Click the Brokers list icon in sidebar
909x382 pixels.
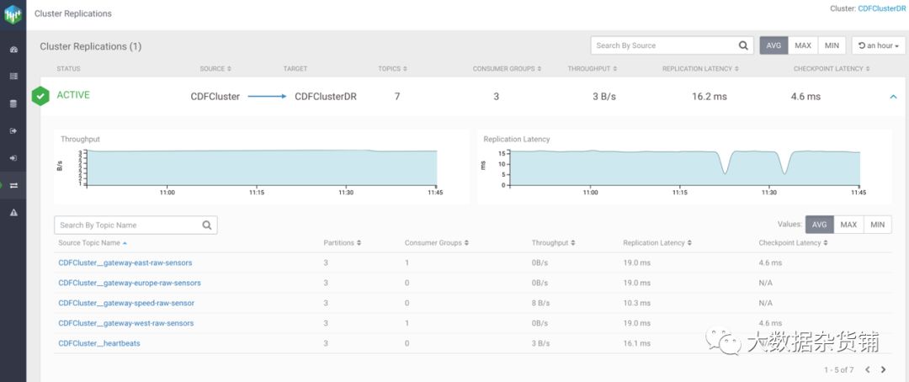click(x=13, y=77)
